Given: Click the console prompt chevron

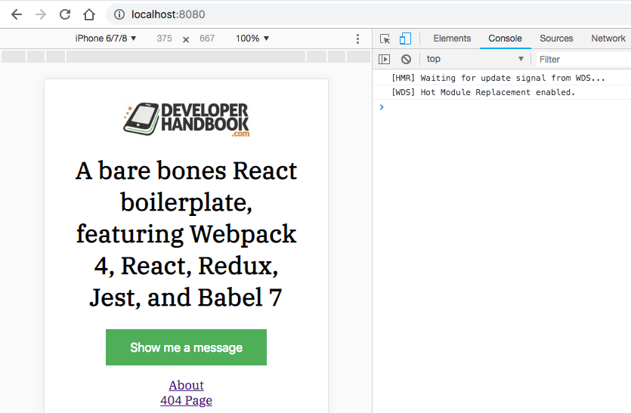Looking at the screenshot, I should (382, 107).
